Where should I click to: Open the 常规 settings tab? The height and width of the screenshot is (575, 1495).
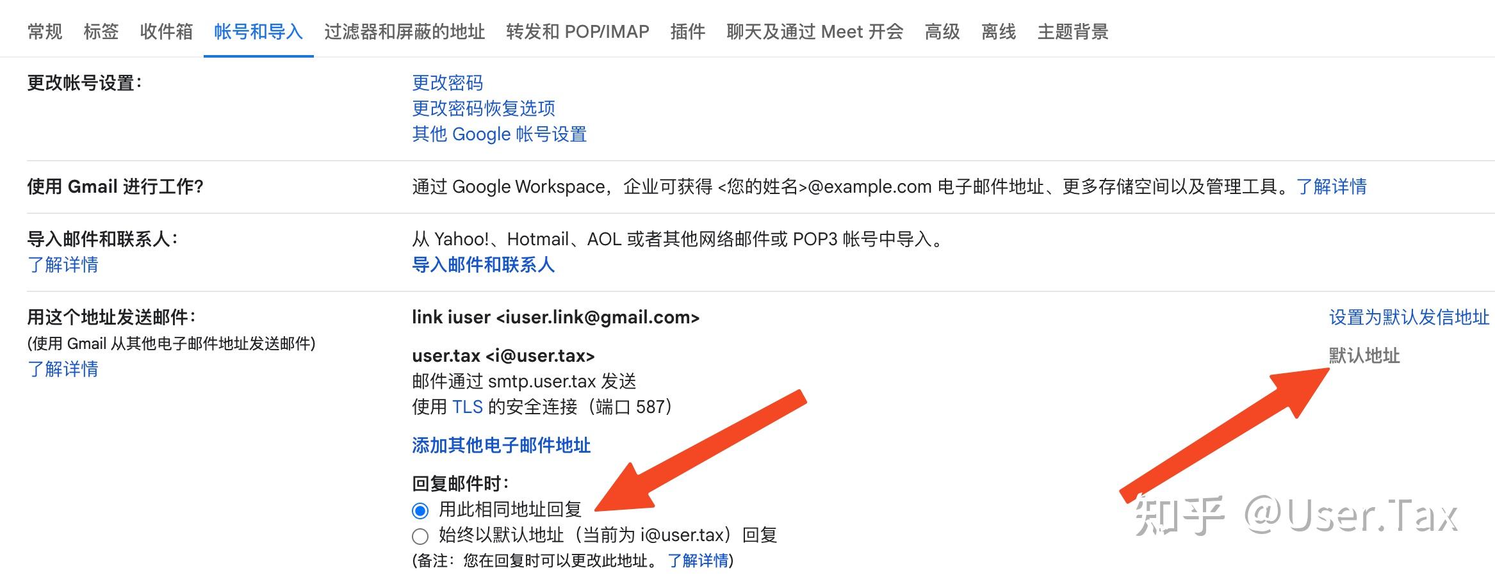click(x=45, y=31)
